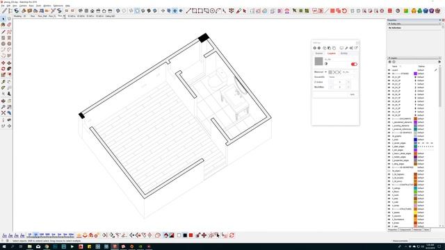445x250 pixels.
Task: Switch to Monochrome face style
Action: click(x=155, y=11)
